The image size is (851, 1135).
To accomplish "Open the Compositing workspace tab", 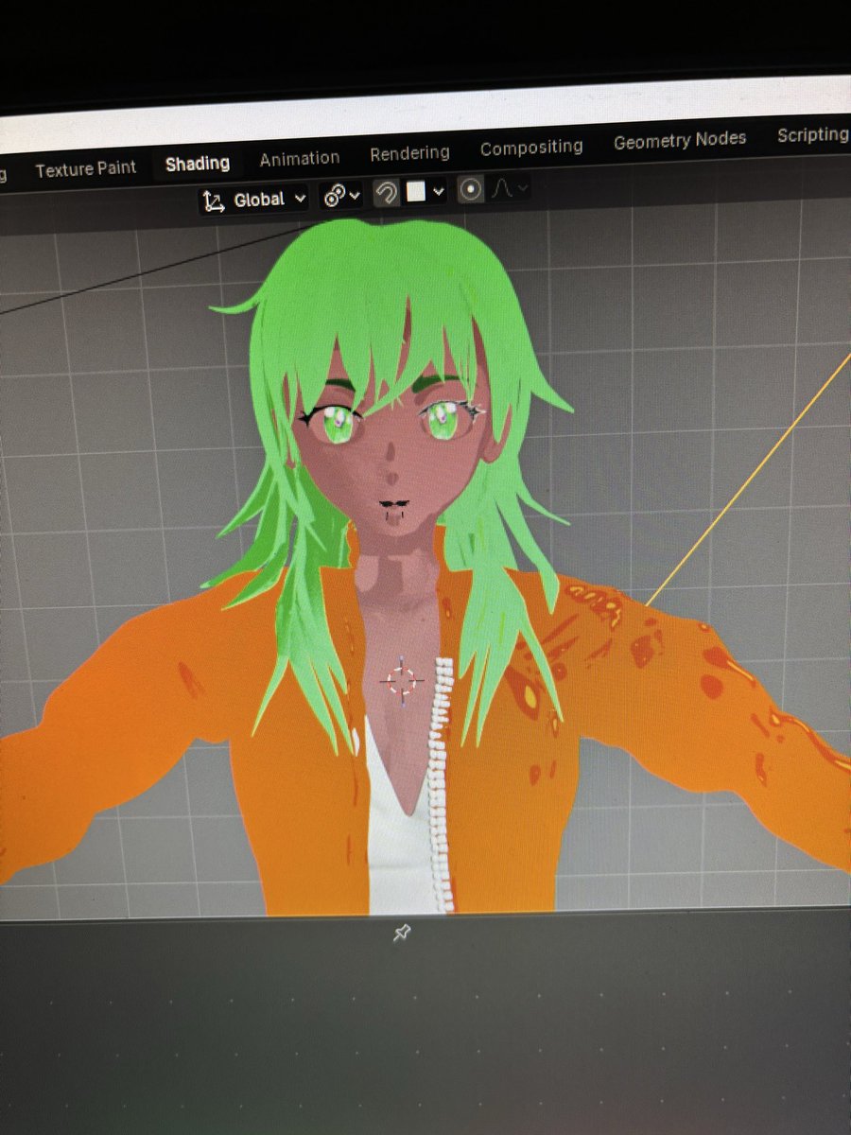I will 531,148.
